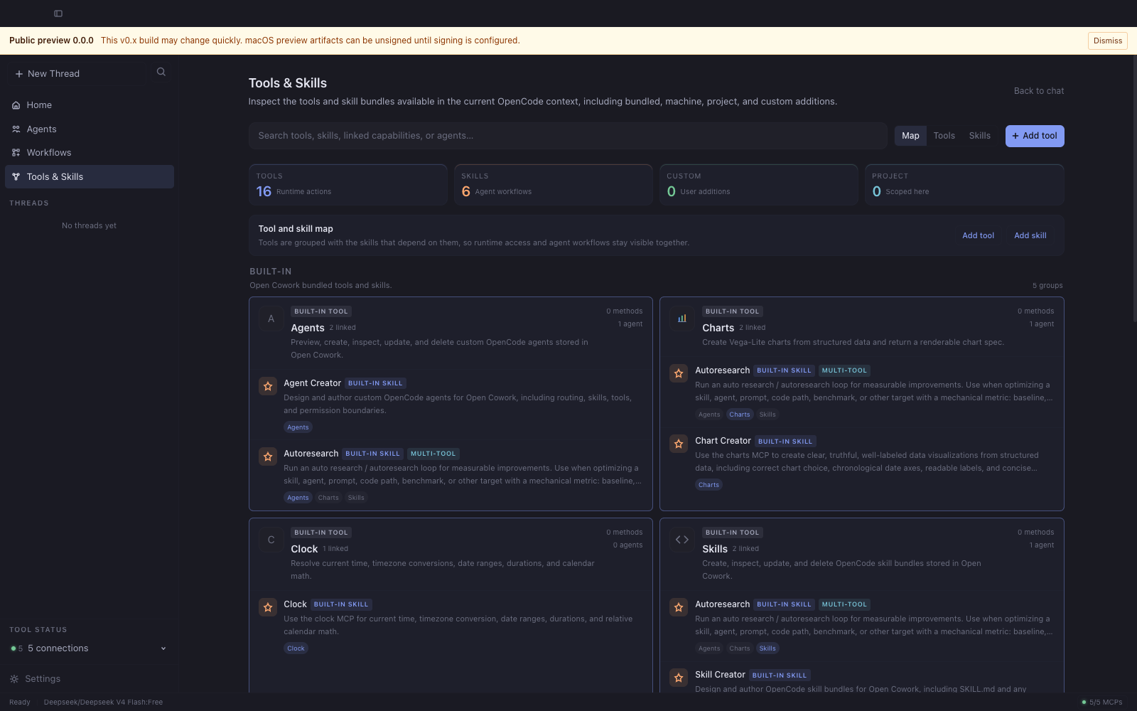Click the Skill Creator skill title

pos(720,675)
